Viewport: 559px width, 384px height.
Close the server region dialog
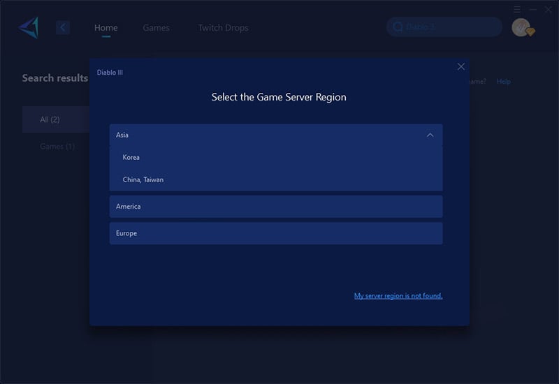(x=461, y=66)
